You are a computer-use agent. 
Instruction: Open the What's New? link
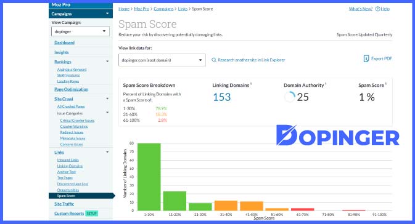tap(361, 9)
